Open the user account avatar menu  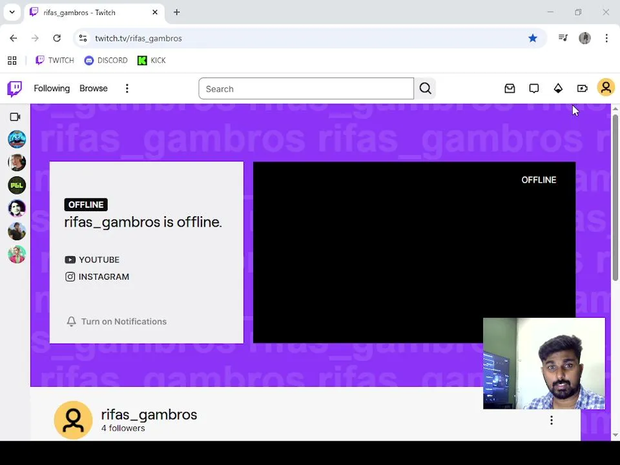(x=606, y=88)
